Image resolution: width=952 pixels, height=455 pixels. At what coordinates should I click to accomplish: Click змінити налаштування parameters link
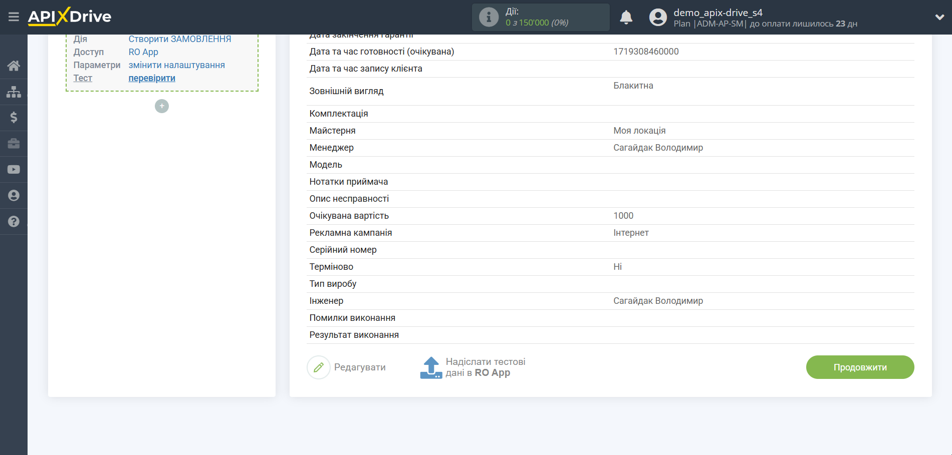[x=176, y=65]
